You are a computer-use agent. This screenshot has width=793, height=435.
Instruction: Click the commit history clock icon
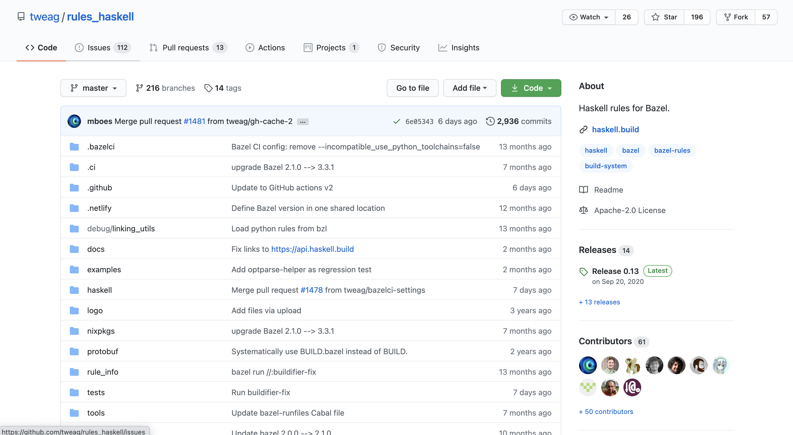[490, 121]
